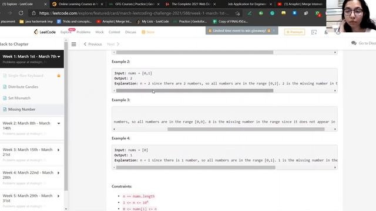Open the My Lists - LeetCode bookmark
This screenshot has height=211, width=376.
[153, 22]
